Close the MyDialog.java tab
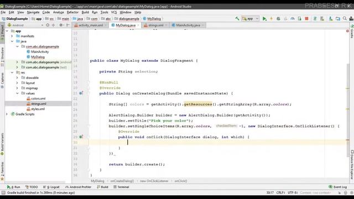Viewport: 354px width, 199px height. (138, 25)
